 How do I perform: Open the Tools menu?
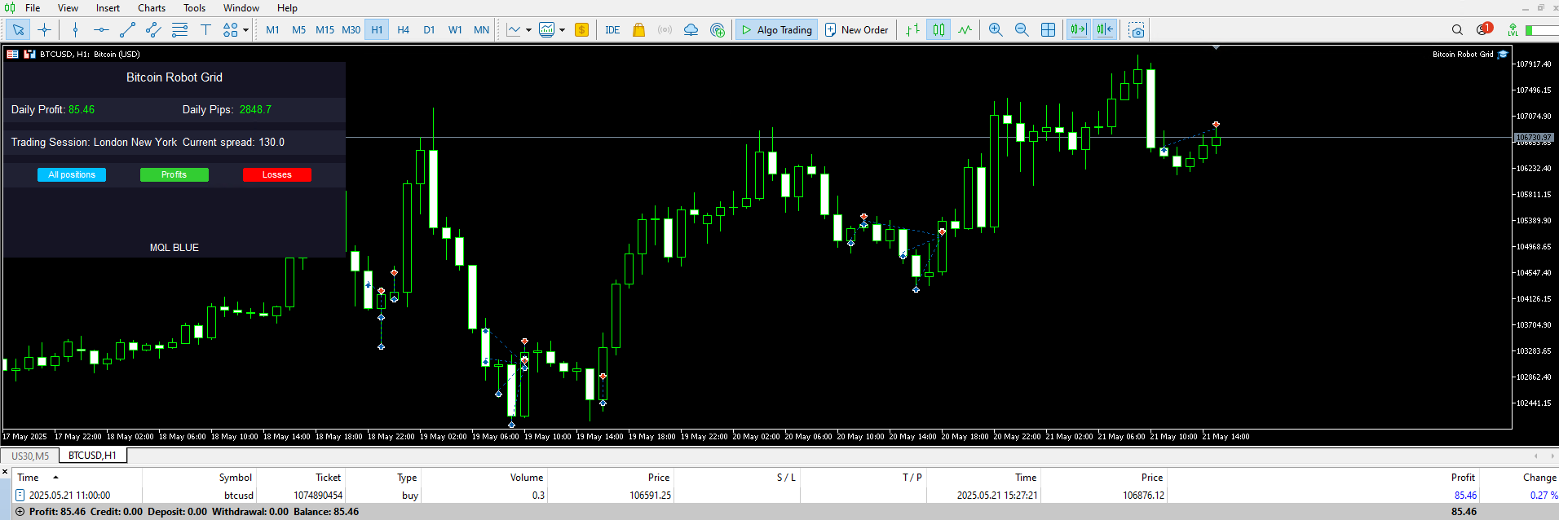coord(194,8)
